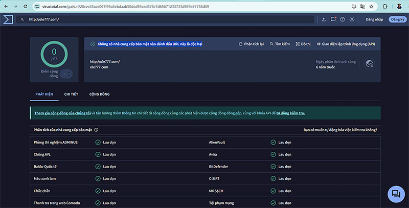Click the clean check icon for Tội phạm mạng

273,203
